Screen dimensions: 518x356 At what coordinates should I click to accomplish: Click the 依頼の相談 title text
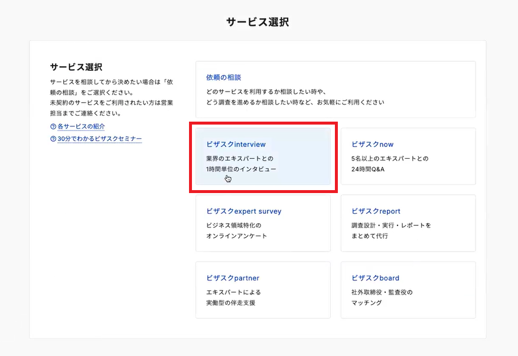224,77
